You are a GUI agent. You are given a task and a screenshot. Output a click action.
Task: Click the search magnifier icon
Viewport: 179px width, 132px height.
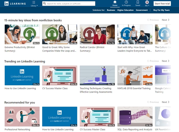pos(44,3)
